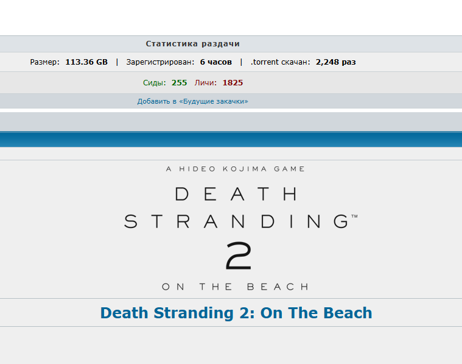Click the 'Сиды' label
462x364 pixels.
(x=154, y=83)
